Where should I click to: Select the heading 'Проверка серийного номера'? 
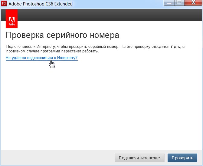pos(62,35)
